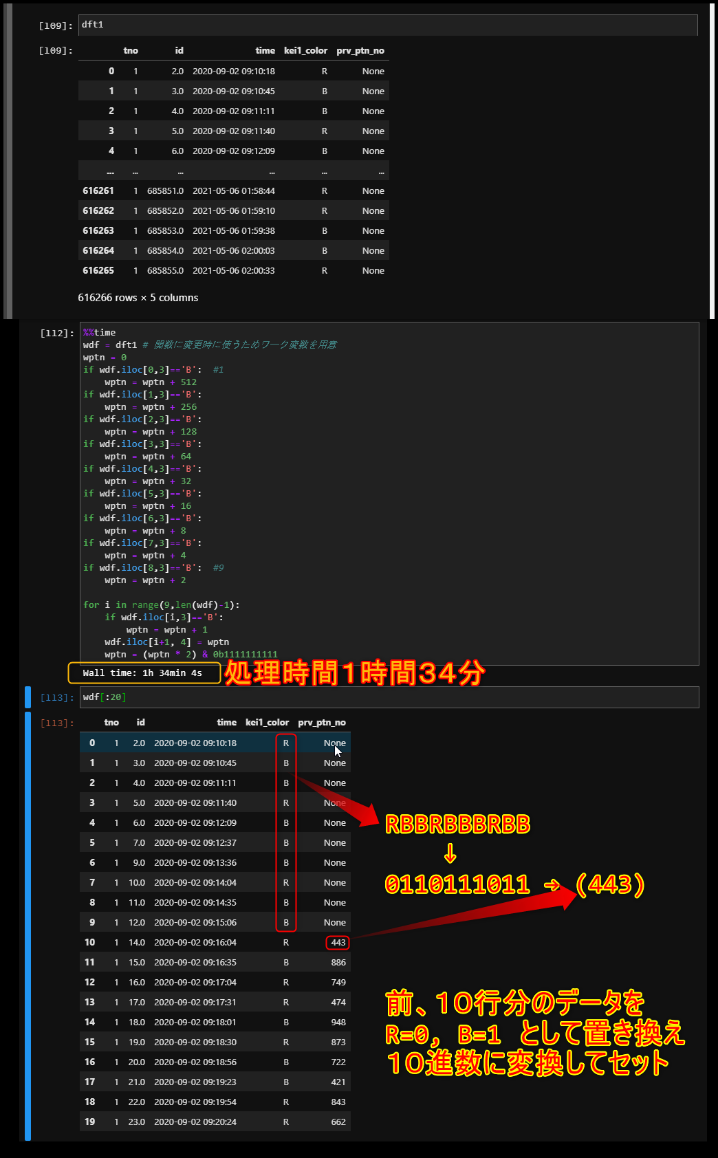Click the prv_ptn_no header in dft1 output

click(360, 51)
